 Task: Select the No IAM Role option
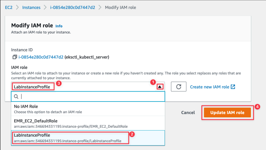click(x=88, y=109)
